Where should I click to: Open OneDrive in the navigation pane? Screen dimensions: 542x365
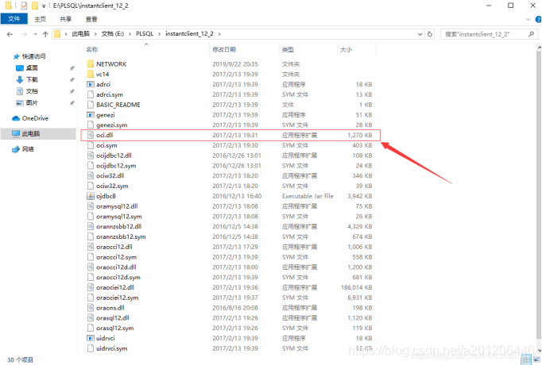tap(35, 118)
